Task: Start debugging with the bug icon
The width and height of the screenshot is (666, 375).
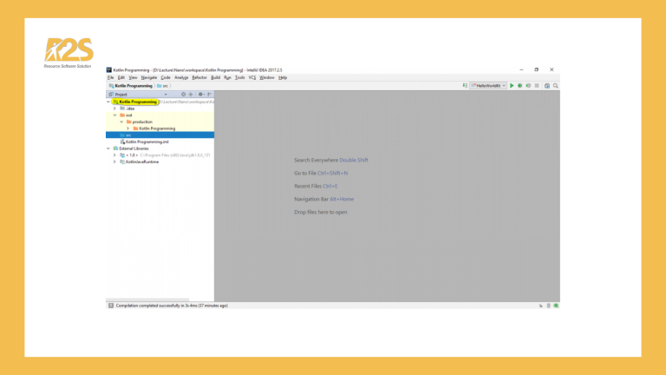Action: tap(520, 86)
